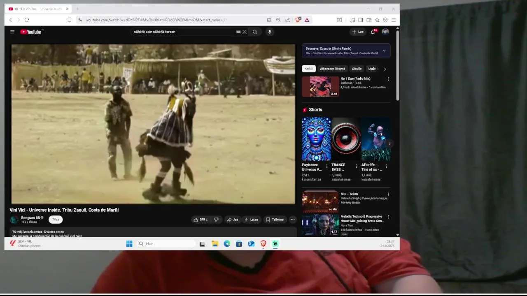
Task: Open the YouTube hamburger guide menu
Action: 12,32
